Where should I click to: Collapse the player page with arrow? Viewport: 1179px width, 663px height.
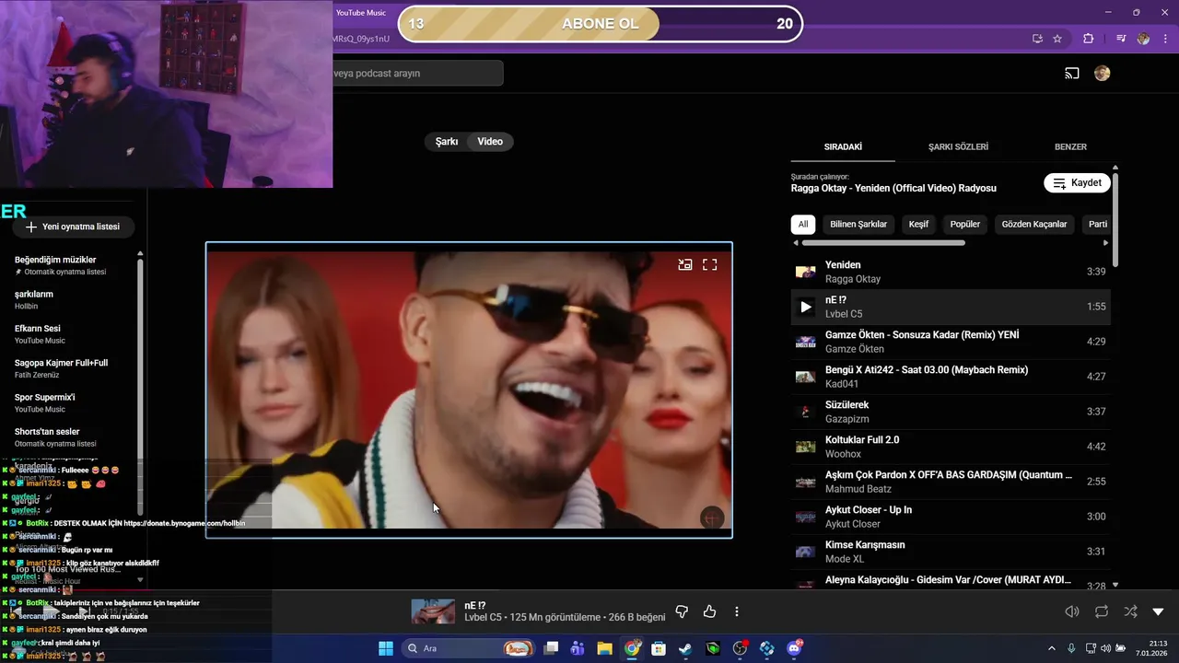tap(1158, 611)
